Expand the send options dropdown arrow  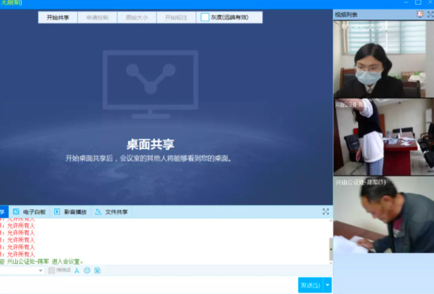tap(327, 285)
